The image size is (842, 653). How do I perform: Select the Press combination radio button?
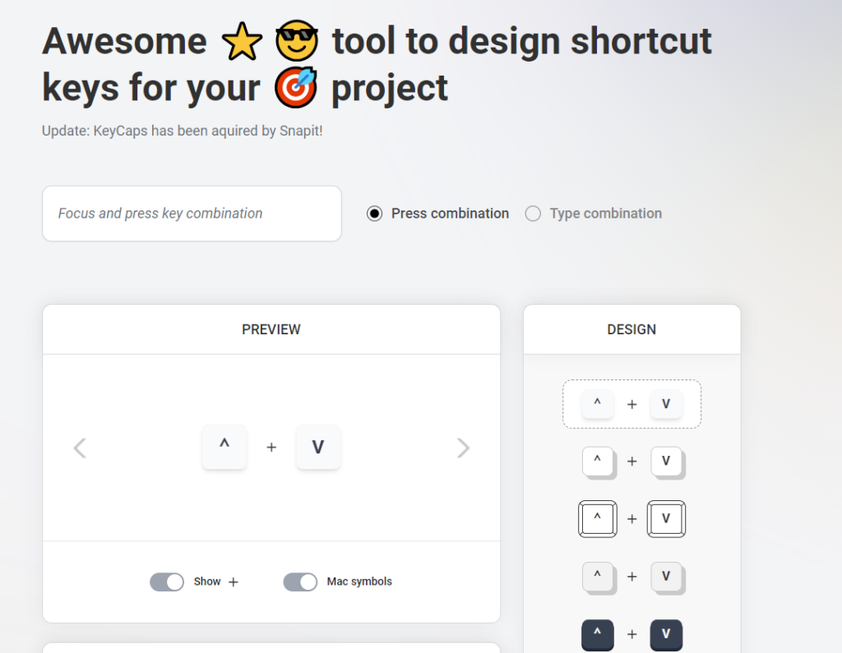click(x=375, y=214)
